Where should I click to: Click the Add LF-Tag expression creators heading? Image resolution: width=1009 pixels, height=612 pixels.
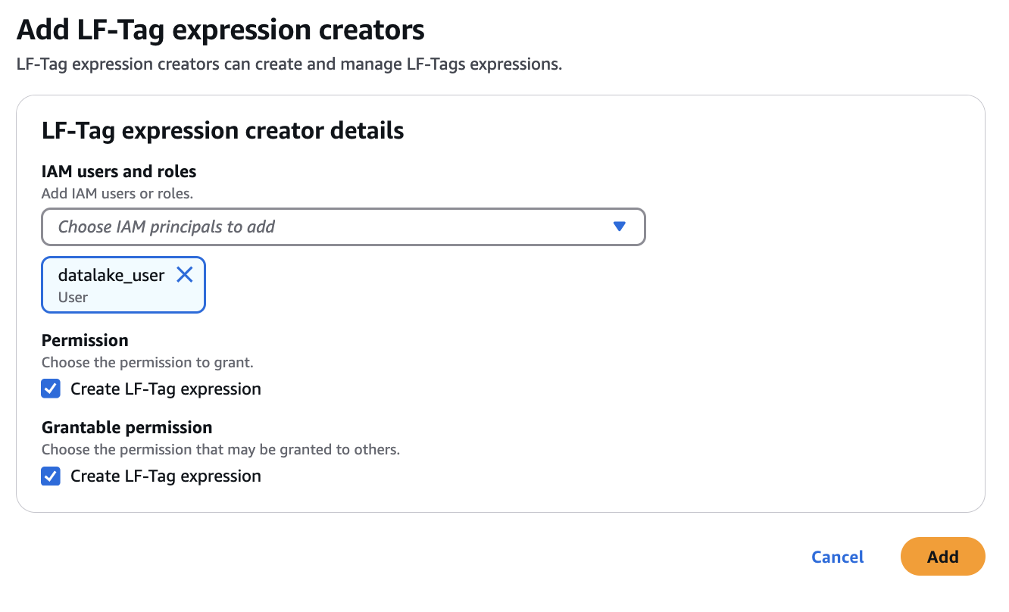coord(219,30)
